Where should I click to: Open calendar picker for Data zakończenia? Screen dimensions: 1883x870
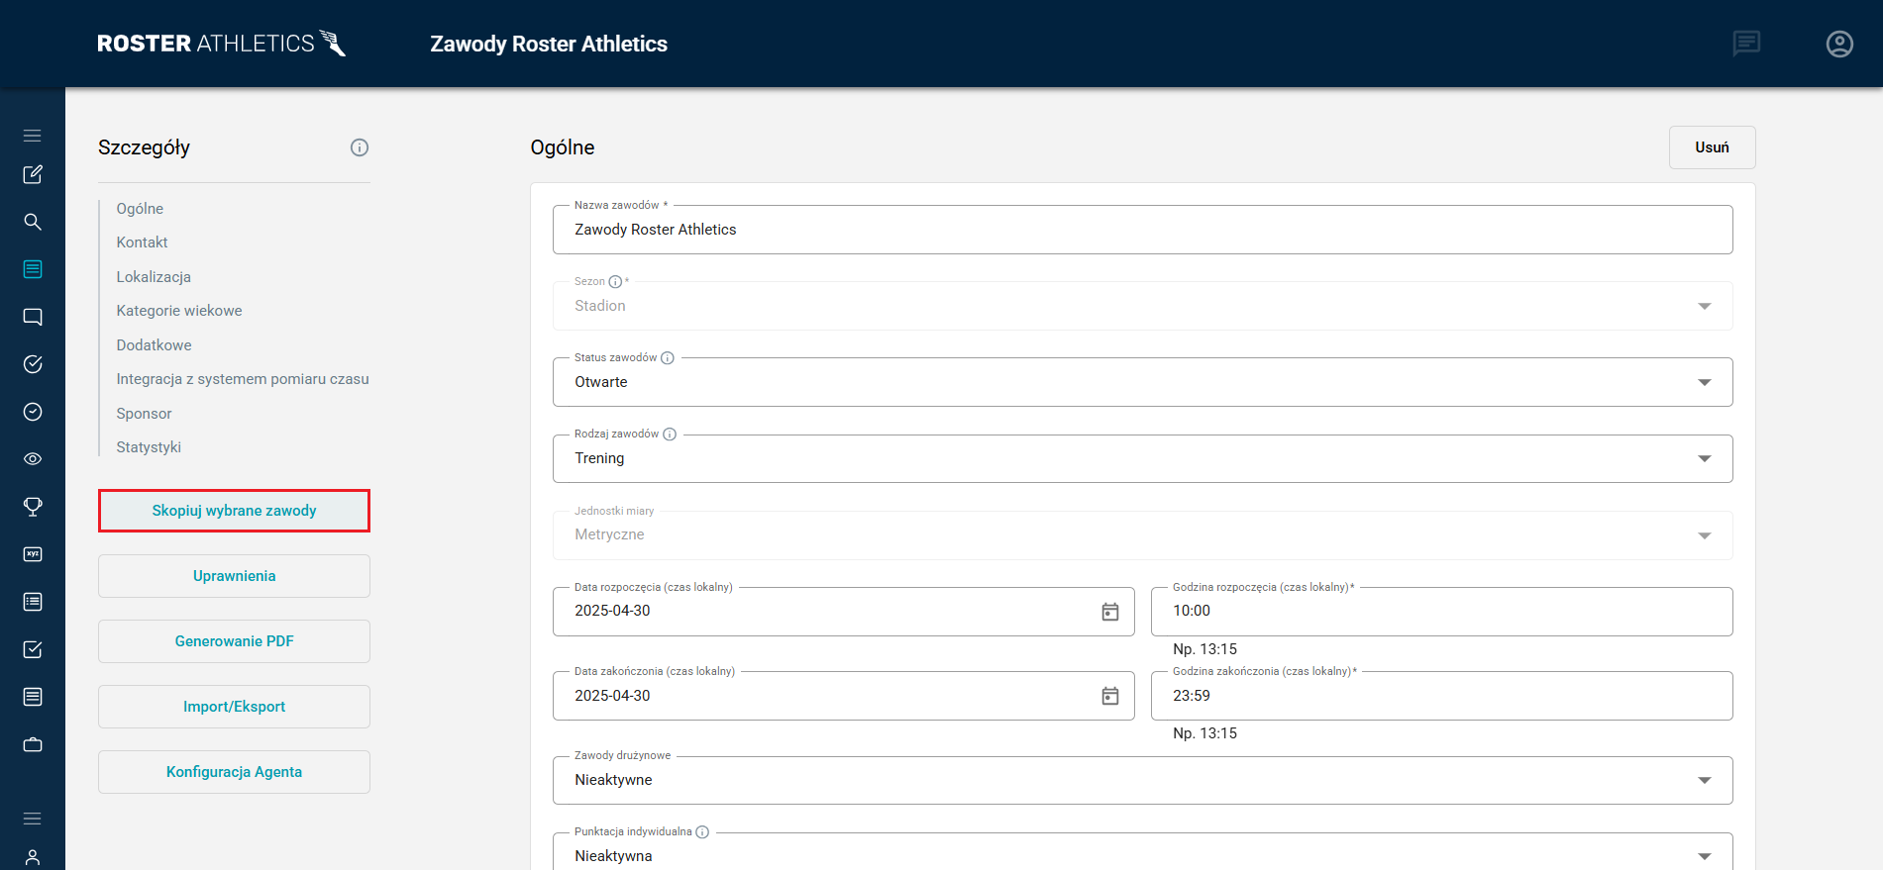tap(1110, 696)
